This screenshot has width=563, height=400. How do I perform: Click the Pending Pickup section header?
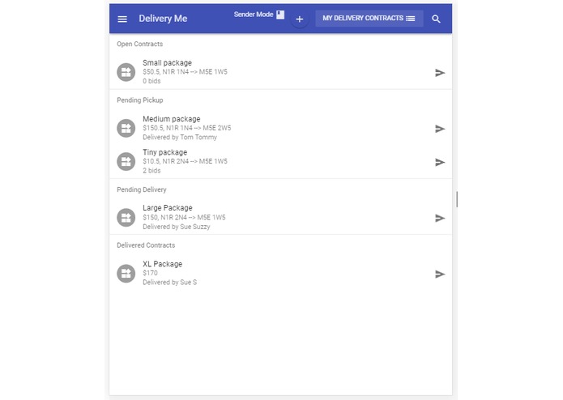[139, 100]
